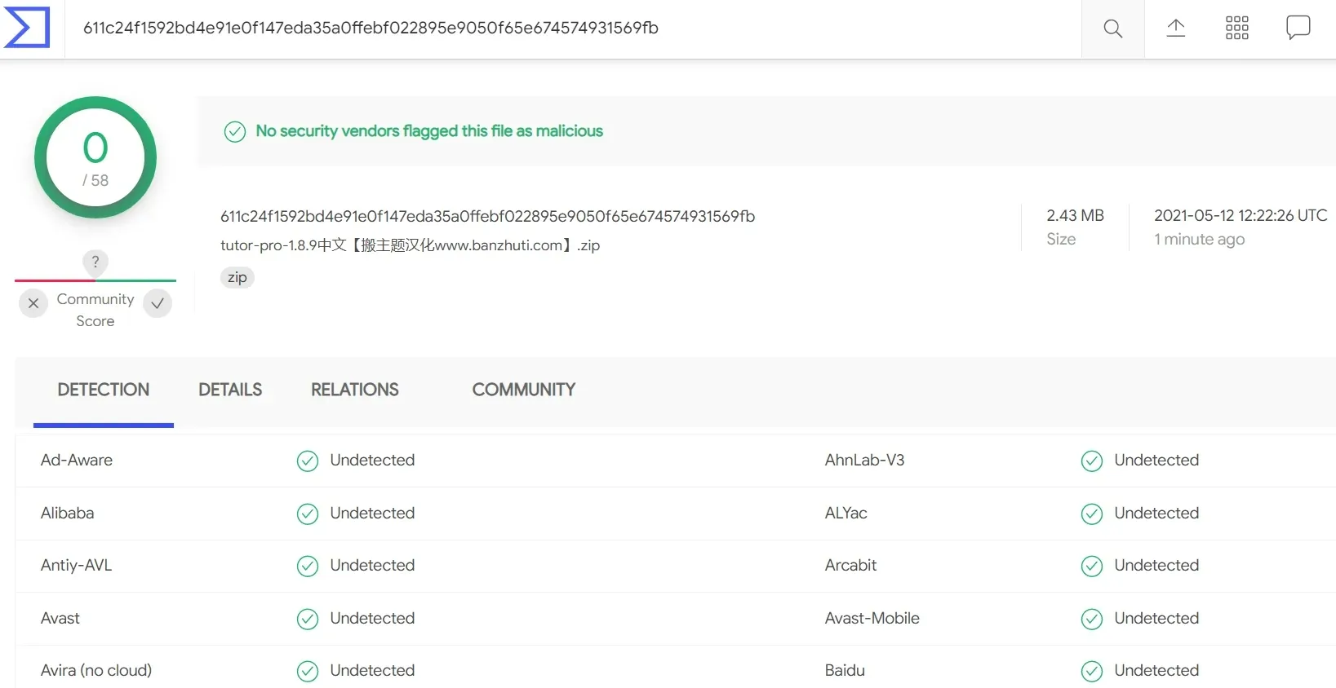Click the '1 minute ago' text
Image resolution: width=1336 pixels, height=688 pixels.
tap(1199, 239)
